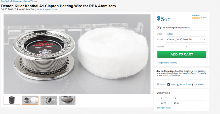Click the Wishlist star icon

(158, 84)
